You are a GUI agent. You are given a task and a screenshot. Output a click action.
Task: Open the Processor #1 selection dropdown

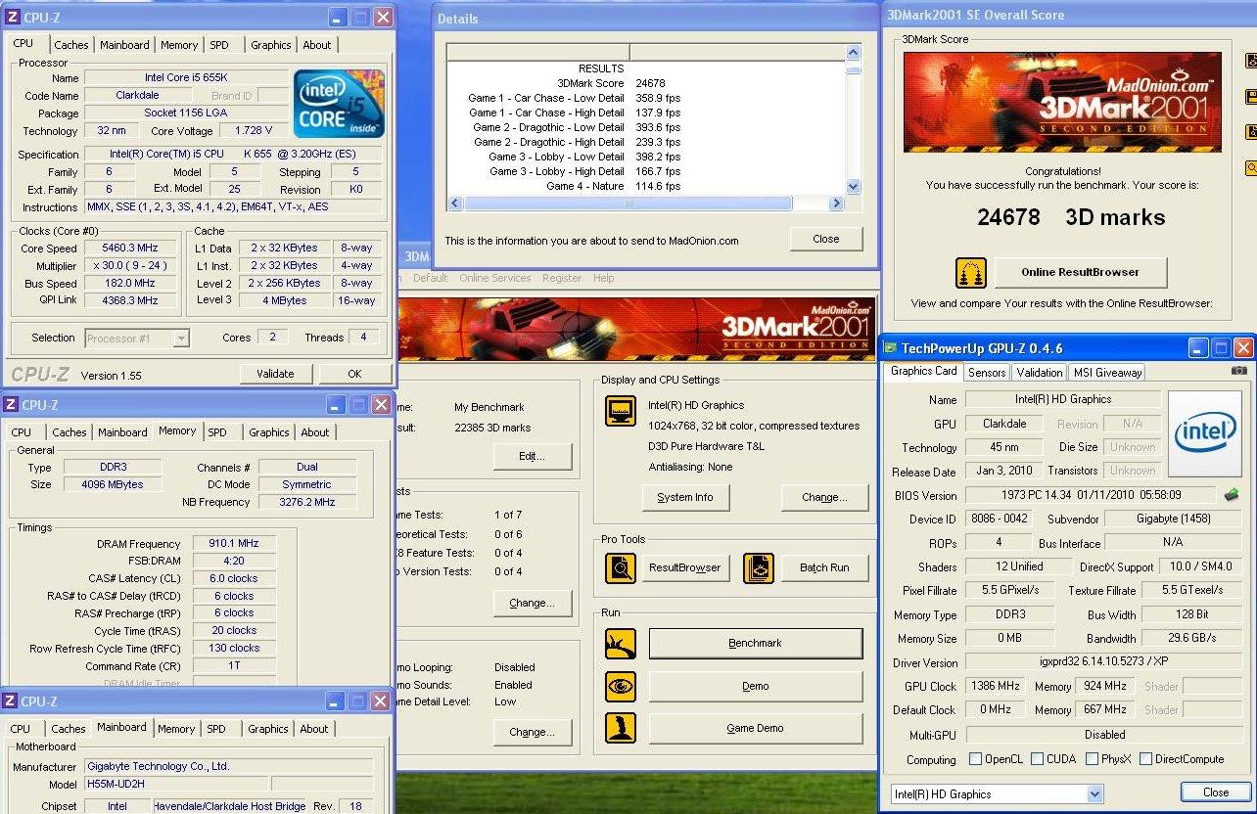[x=181, y=339]
